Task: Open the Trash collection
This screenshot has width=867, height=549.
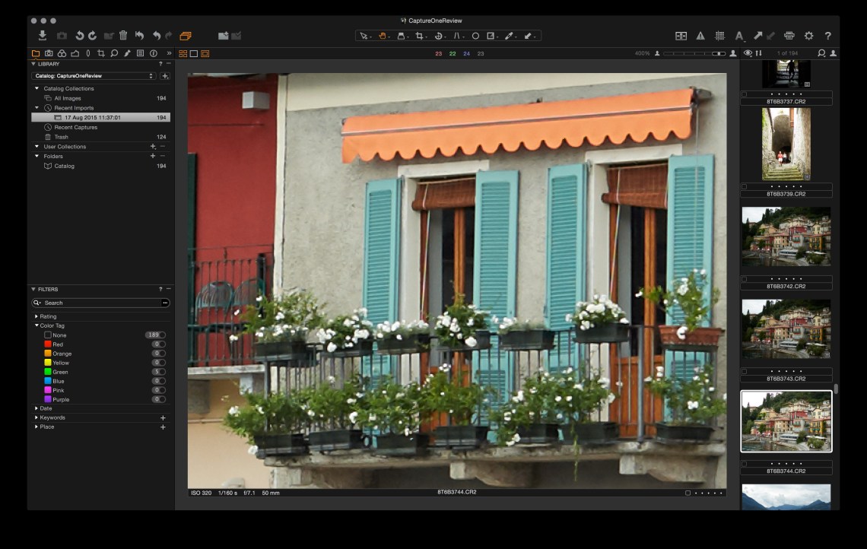Action: coord(61,137)
